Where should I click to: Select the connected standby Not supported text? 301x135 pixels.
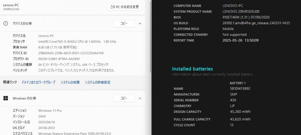tap(234, 34)
